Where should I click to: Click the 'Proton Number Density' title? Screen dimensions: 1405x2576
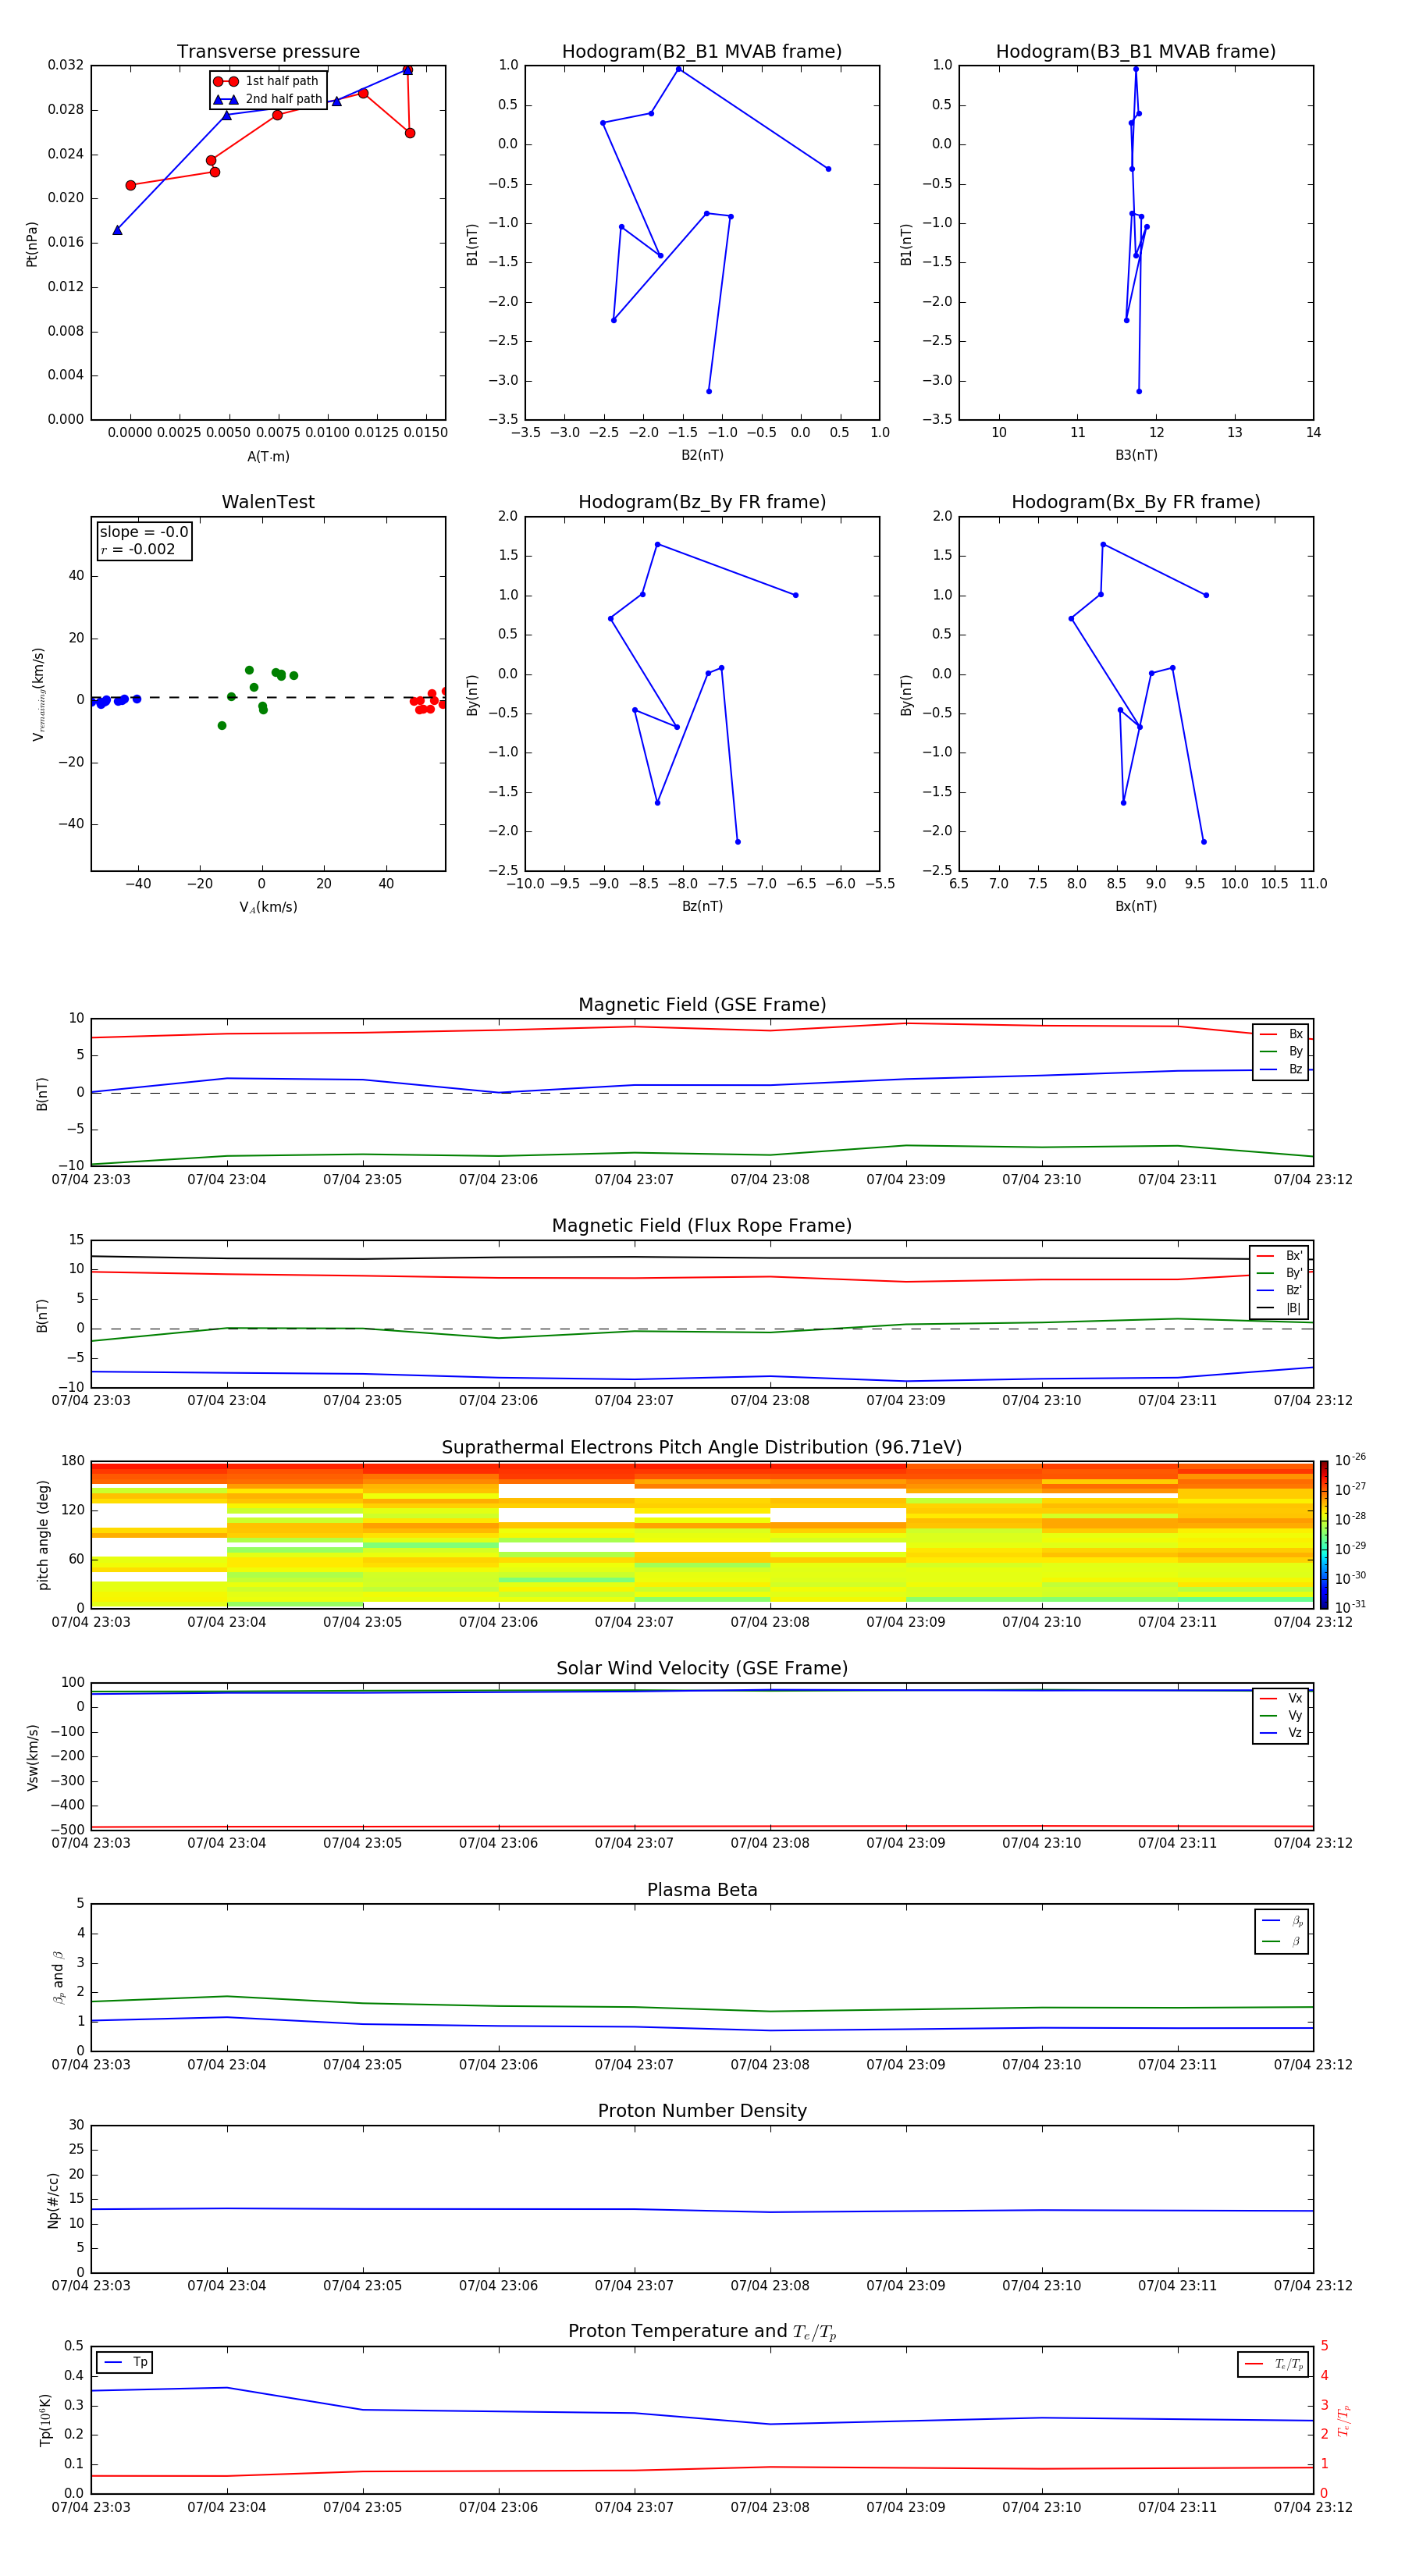click(x=702, y=2111)
